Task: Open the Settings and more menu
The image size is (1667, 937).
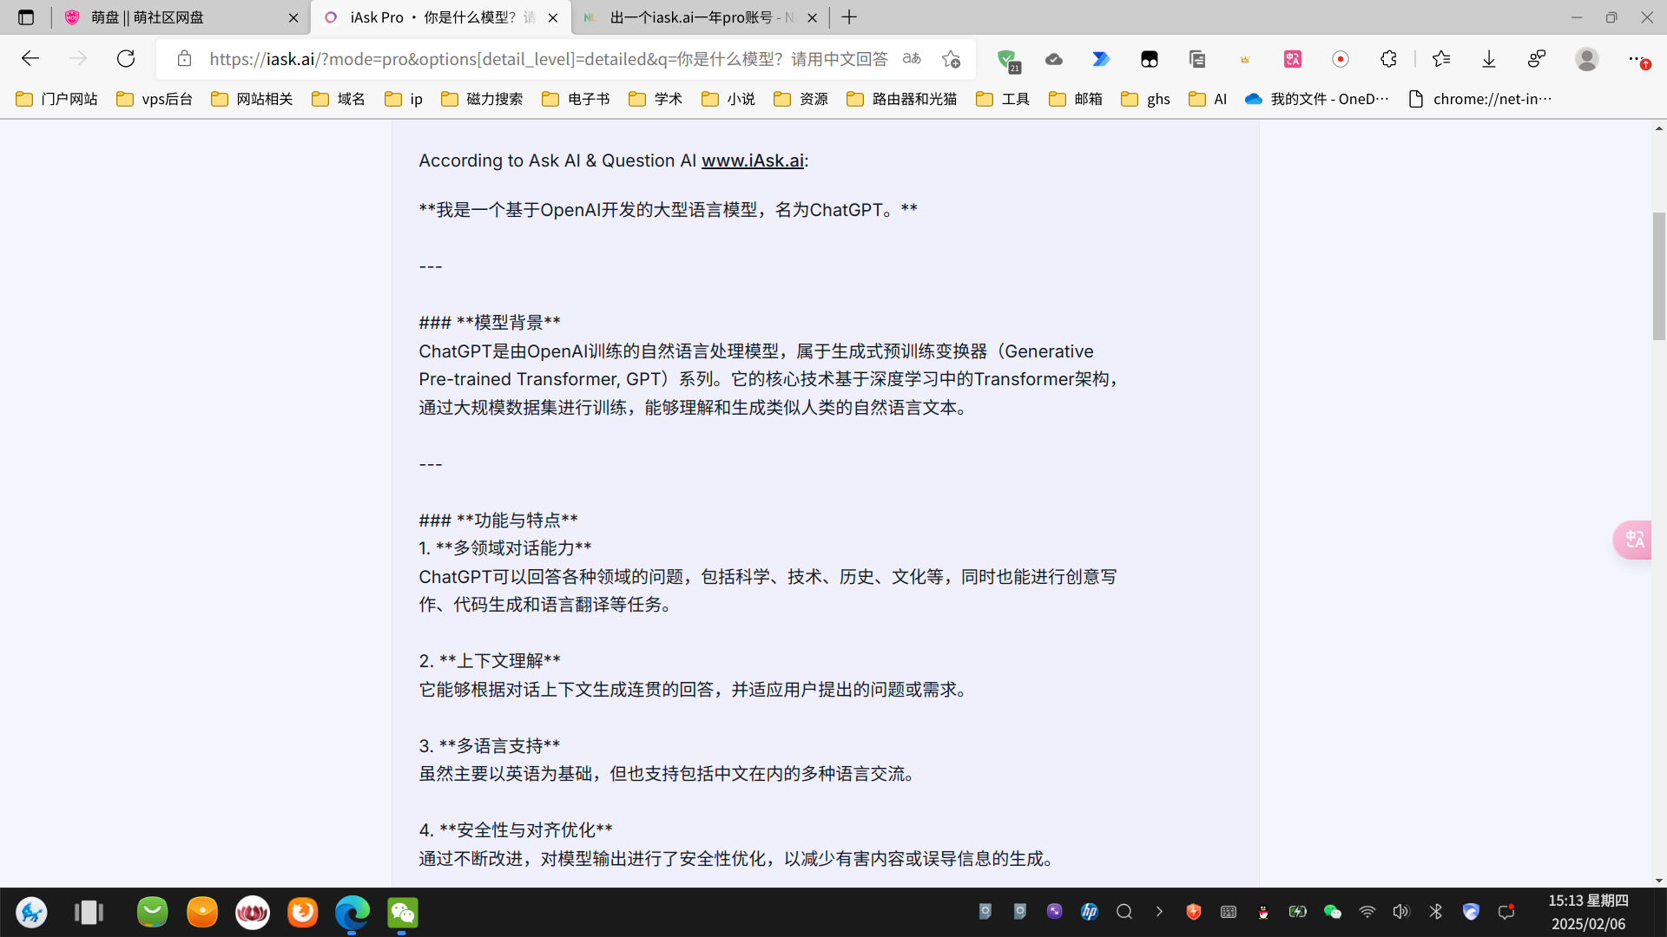Action: pos(1637,59)
